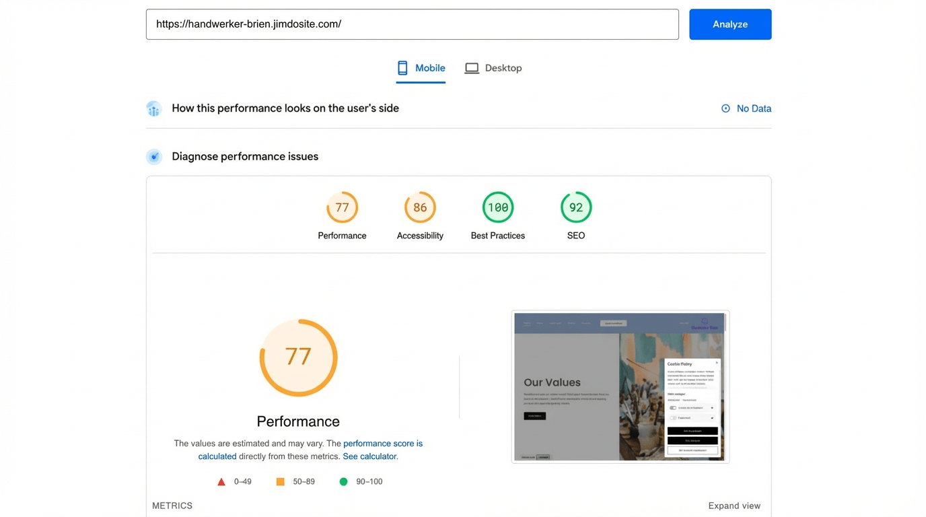Switch to the Mobile tab
926x517 pixels.
click(421, 68)
